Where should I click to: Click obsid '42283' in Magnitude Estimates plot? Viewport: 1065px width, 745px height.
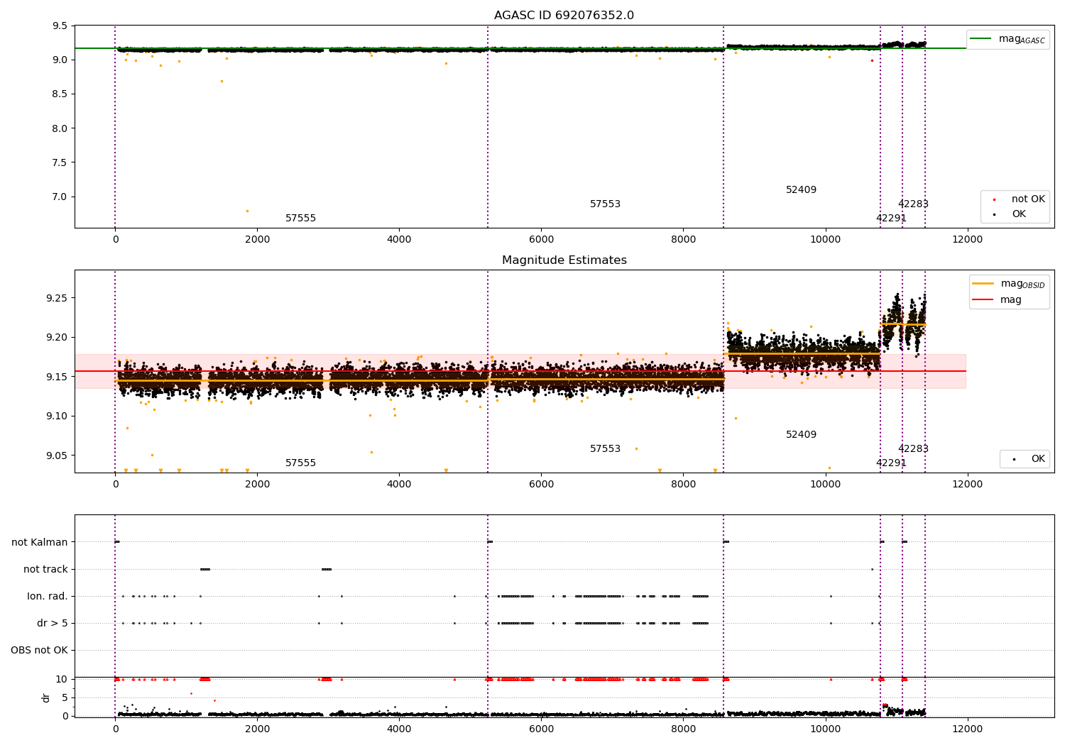click(913, 449)
